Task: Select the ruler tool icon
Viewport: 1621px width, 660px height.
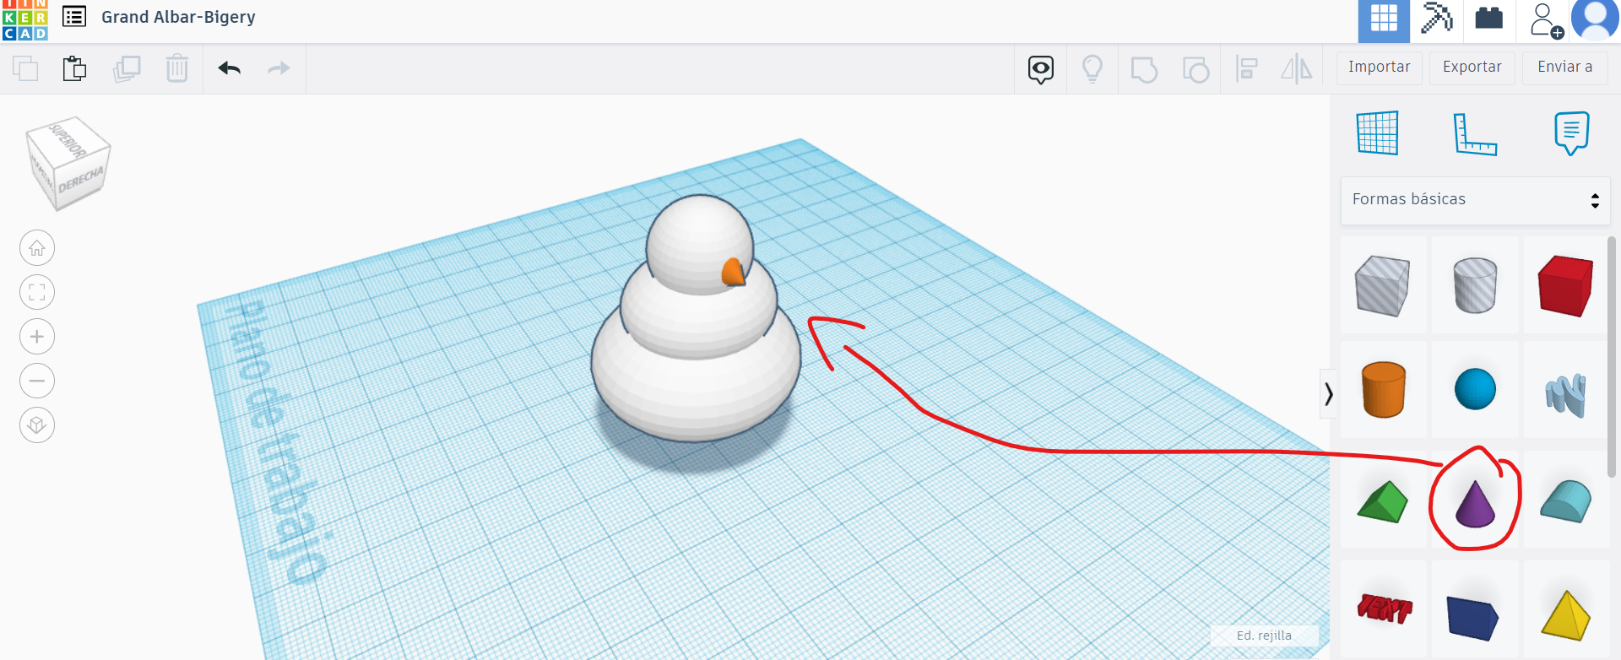Action: pos(1475,133)
